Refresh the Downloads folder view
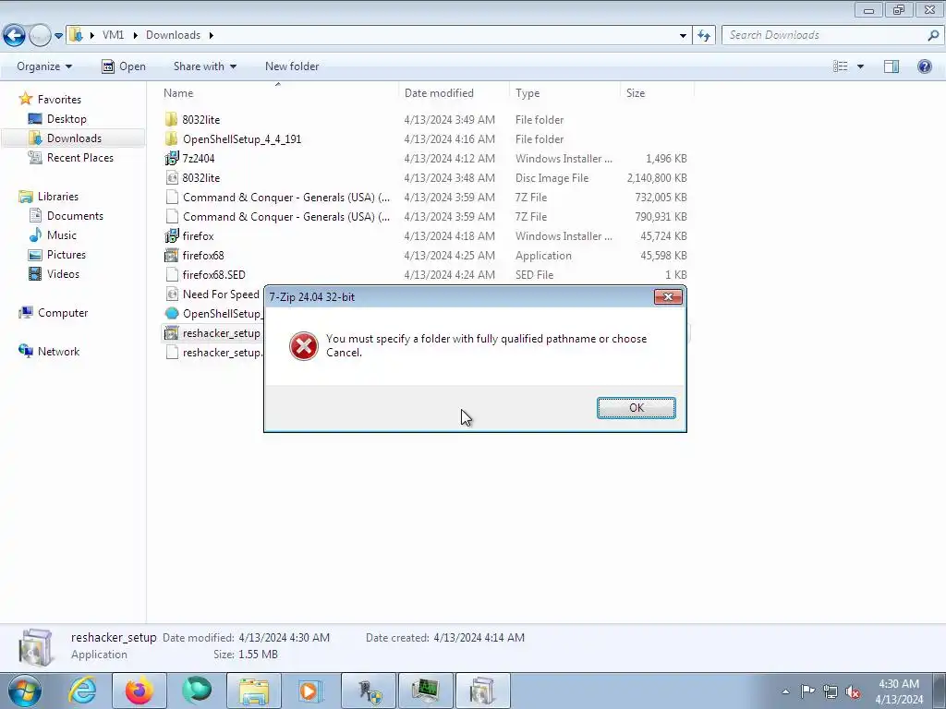The height and width of the screenshot is (709, 946). point(703,36)
